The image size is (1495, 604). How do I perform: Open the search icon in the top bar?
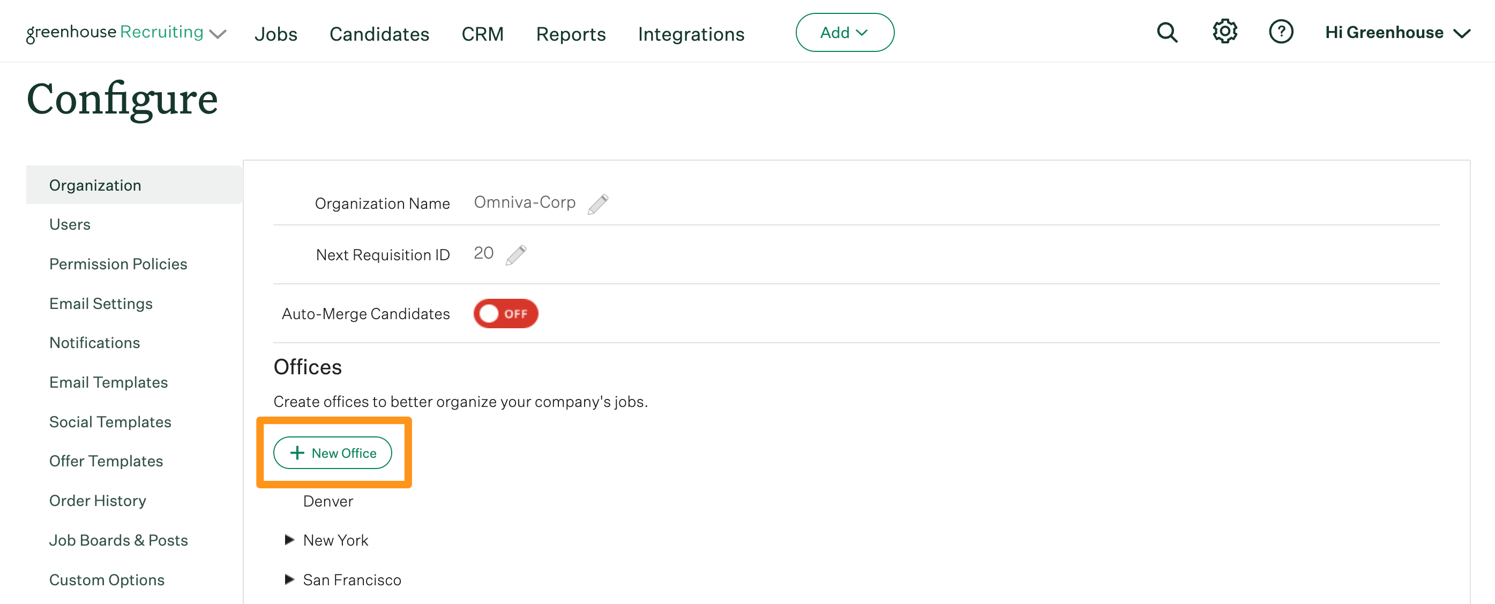pyautogui.click(x=1167, y=32)
